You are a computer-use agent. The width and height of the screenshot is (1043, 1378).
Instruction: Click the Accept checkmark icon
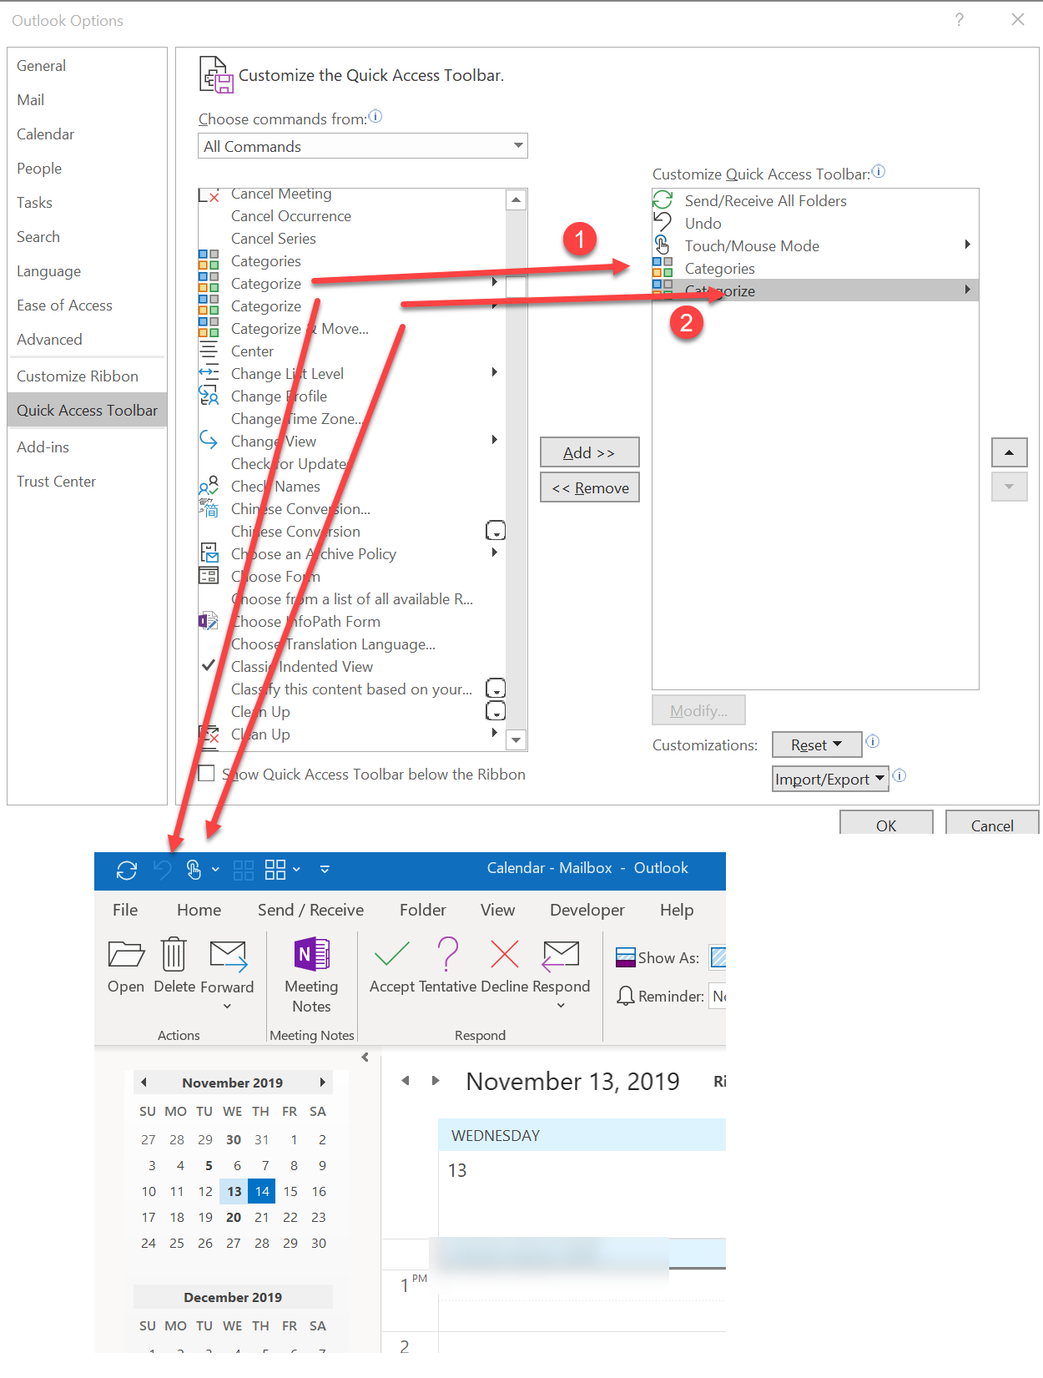click(x=392, y=953)
